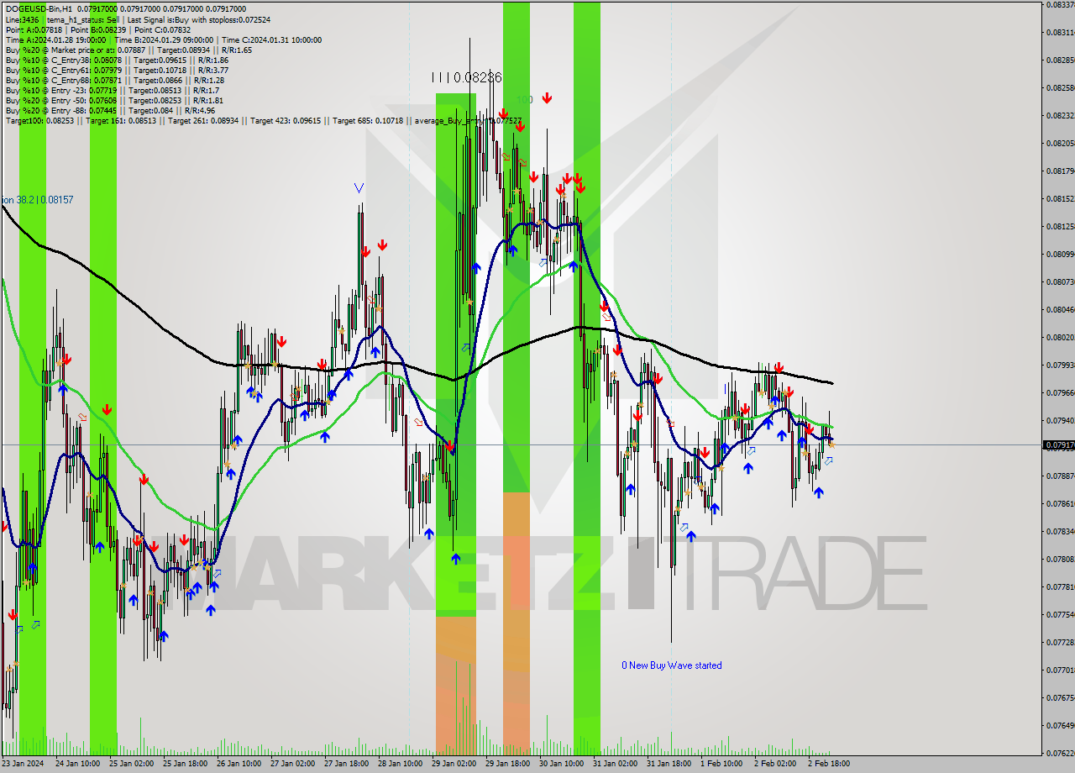Click the '27 Jan 02:00' time label
Image resolution: width=1075 pixels, height=773 pixels.
(x=292, y=764)
